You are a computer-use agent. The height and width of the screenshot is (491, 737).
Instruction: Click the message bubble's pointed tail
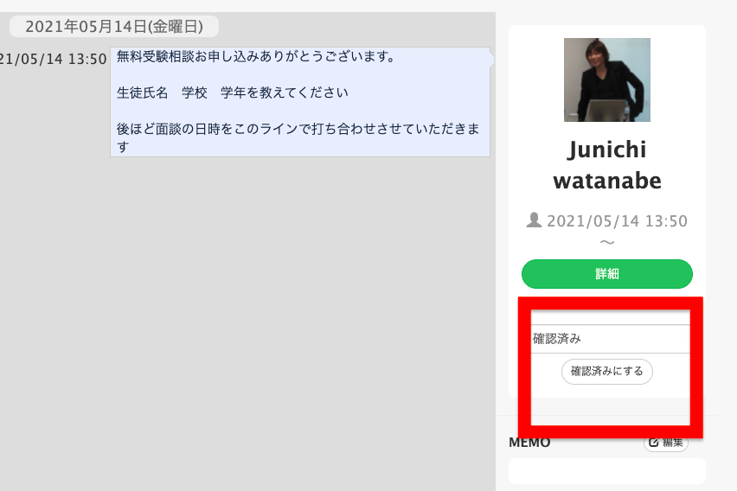coord(492,59)
